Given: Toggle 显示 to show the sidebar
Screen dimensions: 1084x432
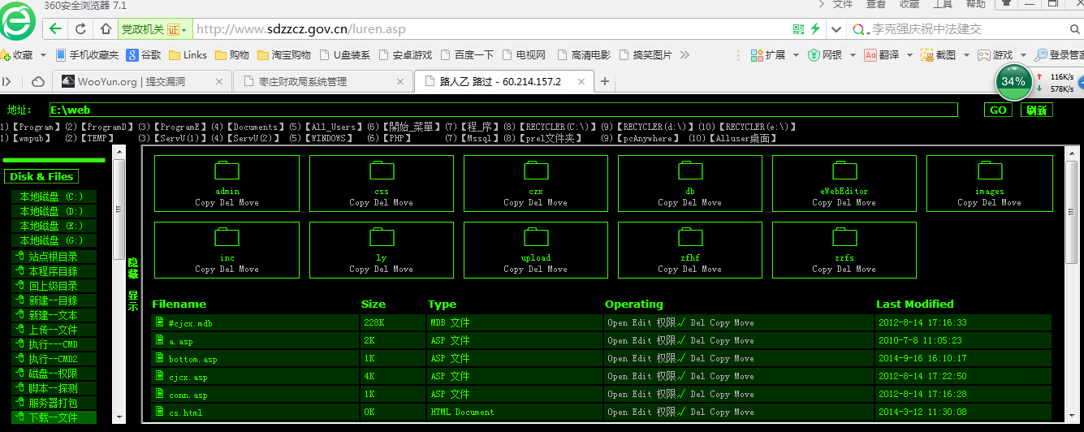Looking at the screenshot, I should (x=132, y=301).
